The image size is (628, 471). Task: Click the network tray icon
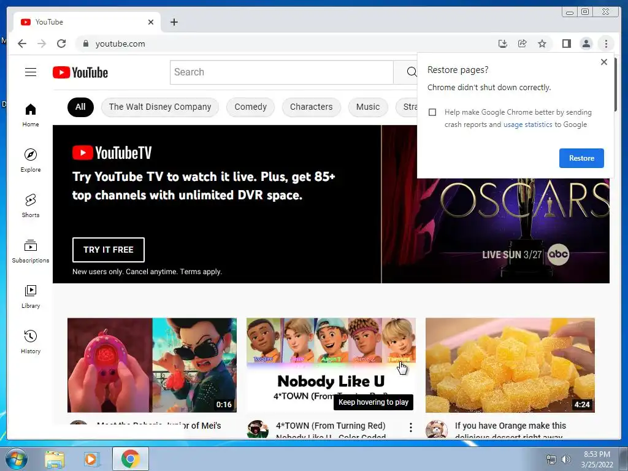551,459
